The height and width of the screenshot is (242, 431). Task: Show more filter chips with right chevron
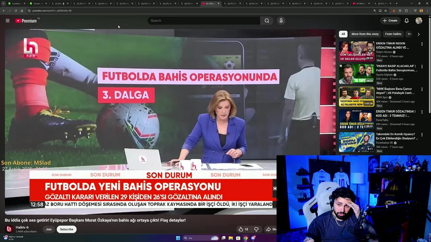[419, 34]
